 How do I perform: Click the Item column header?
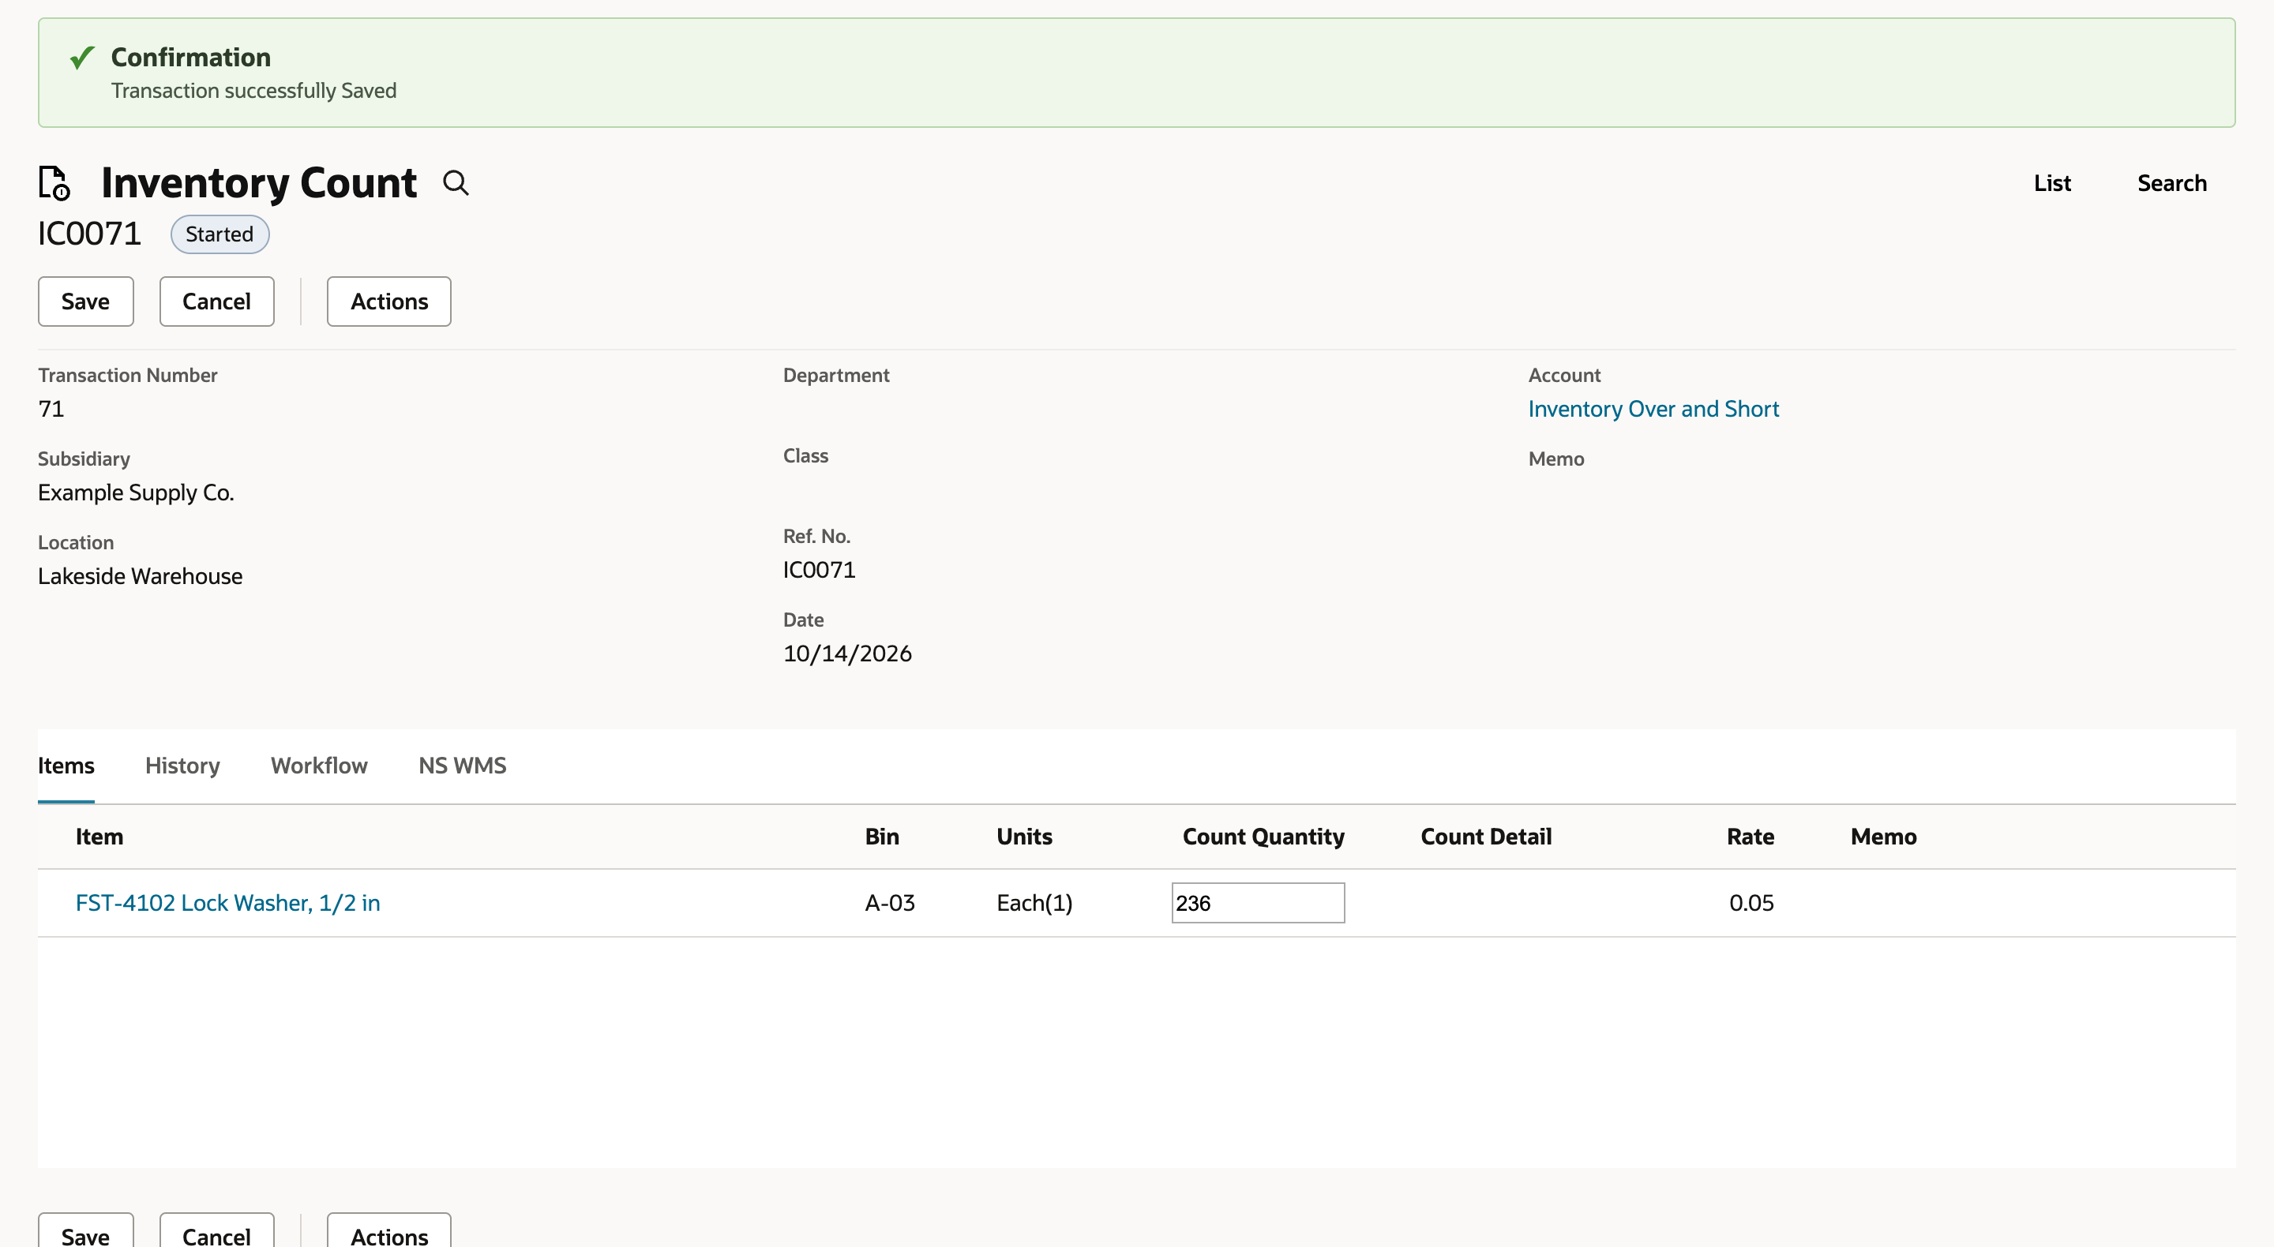(x=99, y=837)
